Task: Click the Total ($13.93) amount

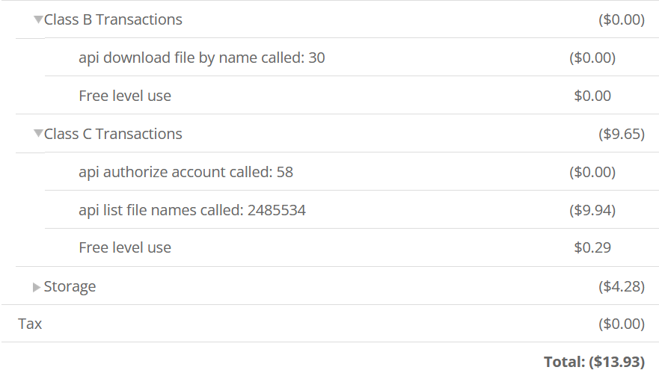Action: [x=594, y=362]
